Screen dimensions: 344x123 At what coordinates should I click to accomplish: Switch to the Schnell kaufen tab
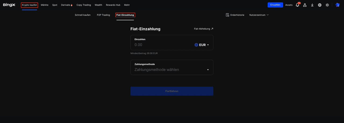(83, 15)
